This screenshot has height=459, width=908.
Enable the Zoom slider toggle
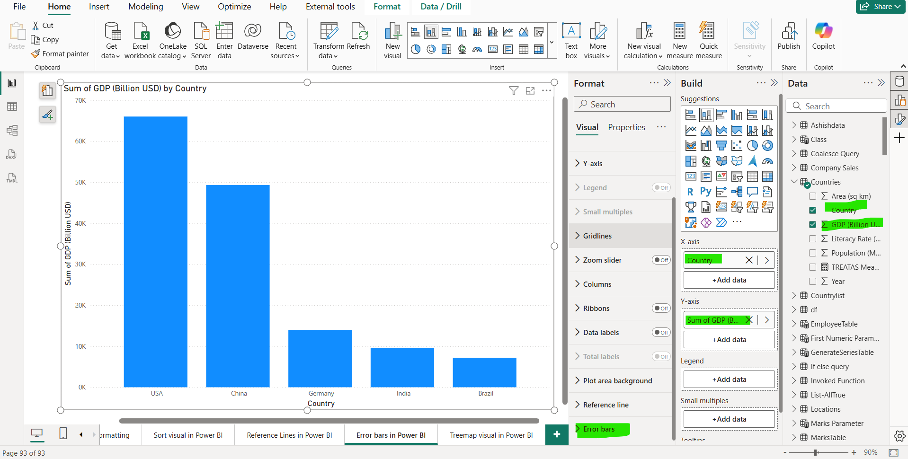click(661, 260)
